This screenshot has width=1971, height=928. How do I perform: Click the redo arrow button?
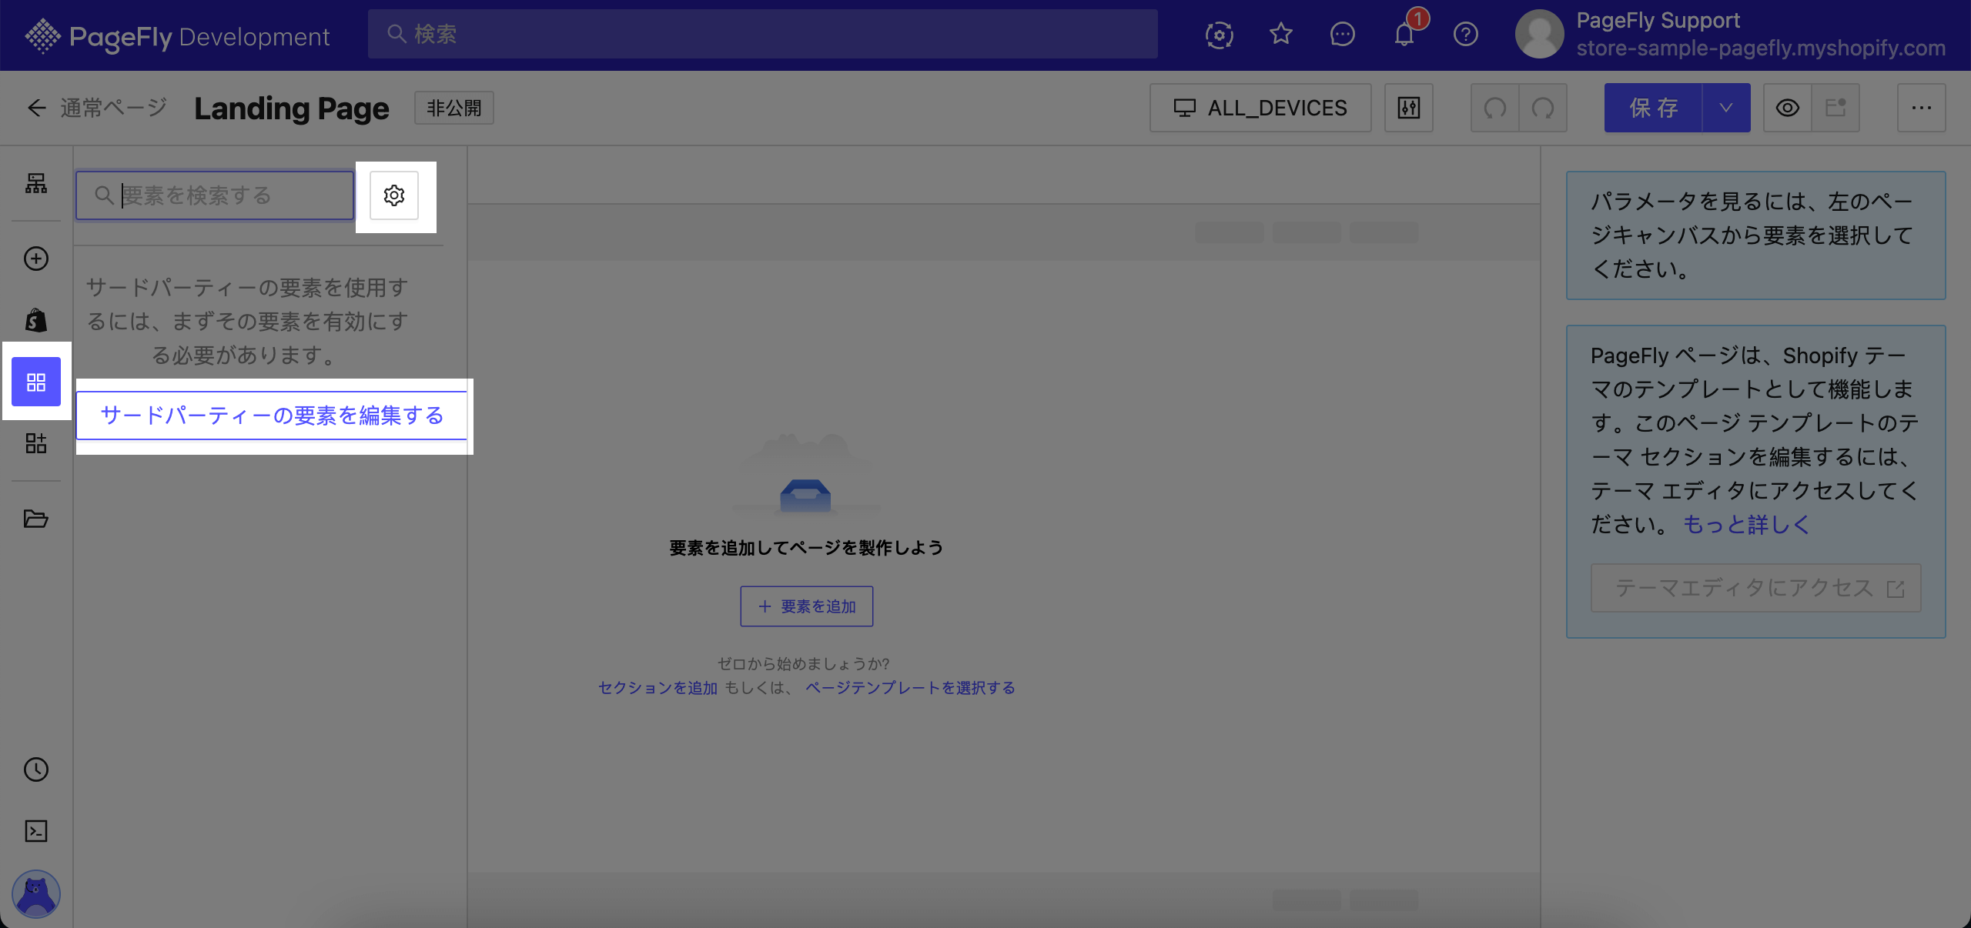[x=1543, y=108]
